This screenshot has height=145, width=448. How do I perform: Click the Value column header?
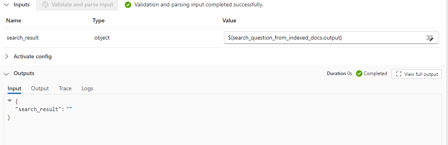229,20
